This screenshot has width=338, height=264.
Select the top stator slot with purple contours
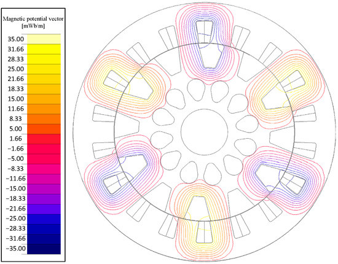tap(205, 44)
